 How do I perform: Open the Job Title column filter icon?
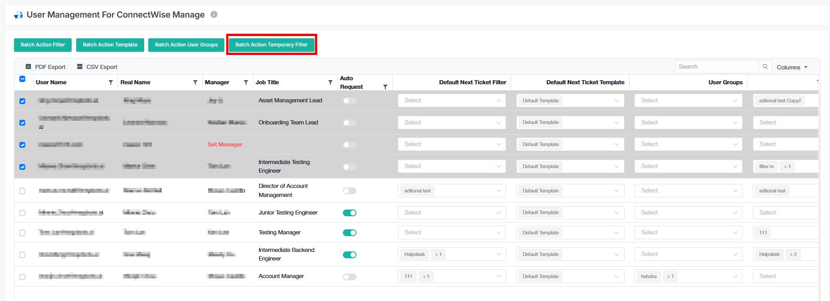330,82
